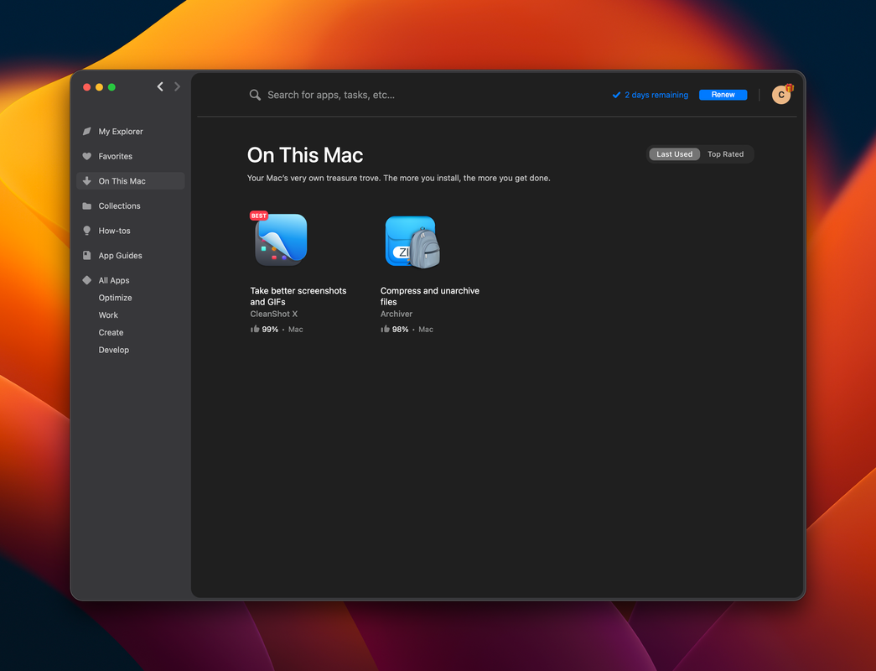876x671 pixels.
Task: Switch sorting to Top Rated
Action: (x=725, y=154)
